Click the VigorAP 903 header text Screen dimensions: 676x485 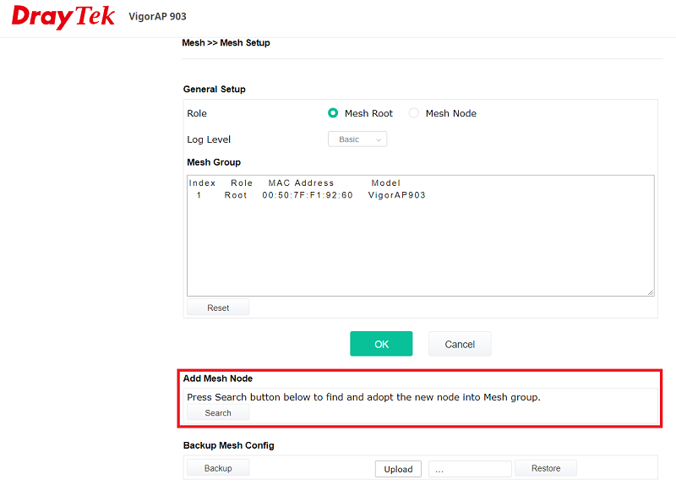[157, 16]
